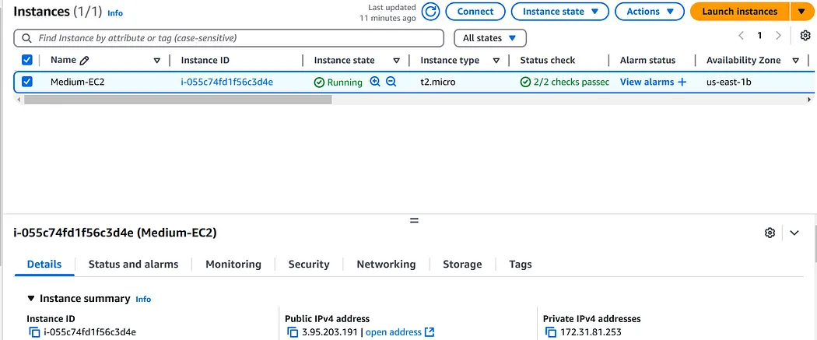This screenshot has height=340, width=817.
Task: Open the All states filter dropdown
Action: (490, 38)
